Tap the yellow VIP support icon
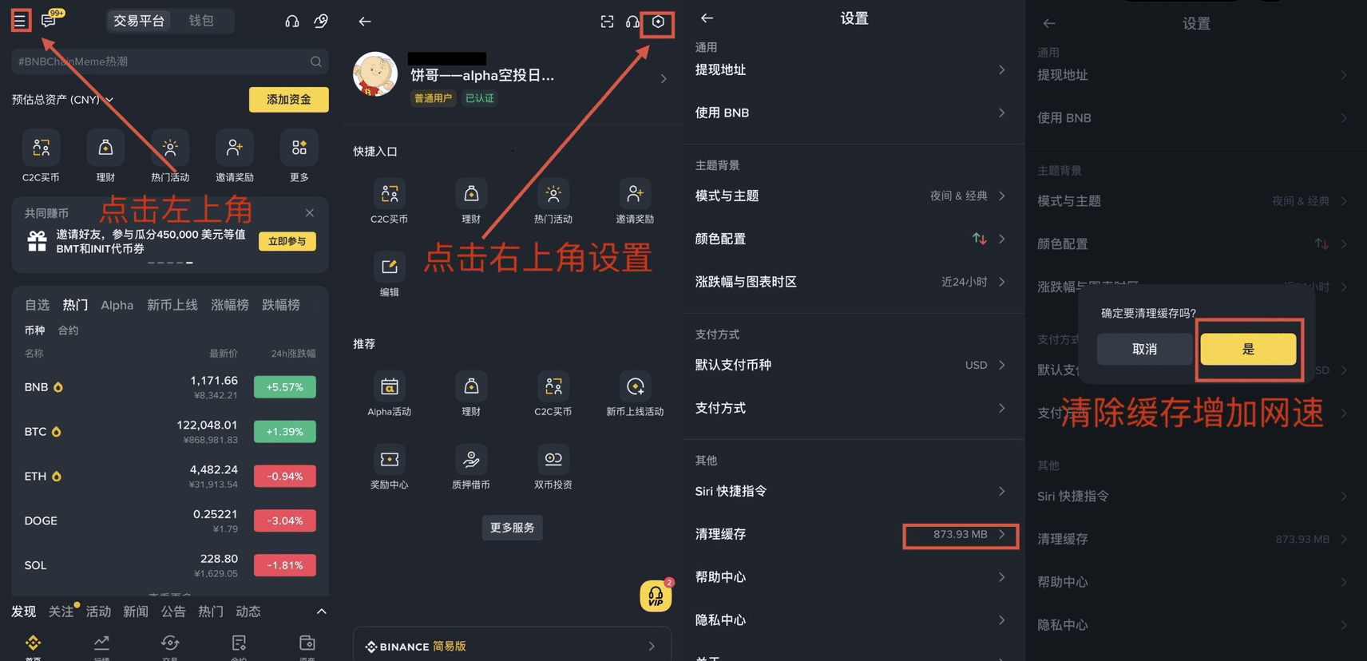 [656, 596]
